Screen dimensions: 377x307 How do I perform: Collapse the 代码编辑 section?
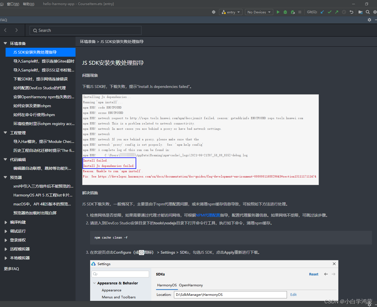tap(5, 159)
